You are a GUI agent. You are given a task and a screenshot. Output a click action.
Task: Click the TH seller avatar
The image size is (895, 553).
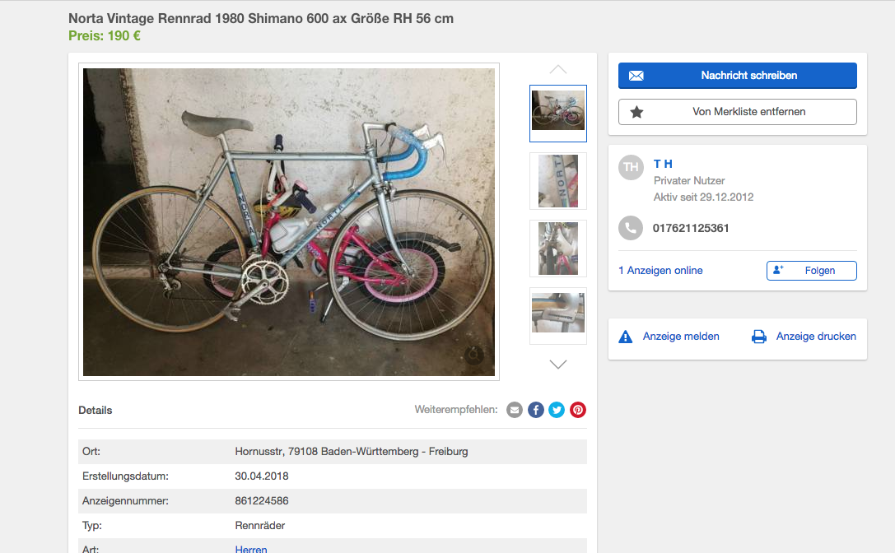631,167
